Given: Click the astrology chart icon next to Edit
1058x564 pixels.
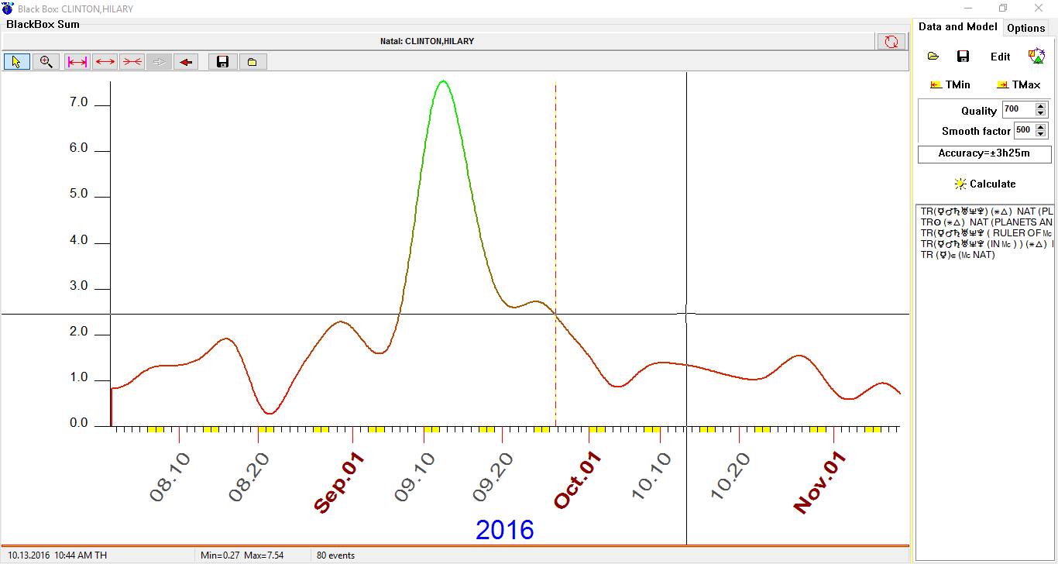Looking at the screenshot, I should tap(1036, 57).
